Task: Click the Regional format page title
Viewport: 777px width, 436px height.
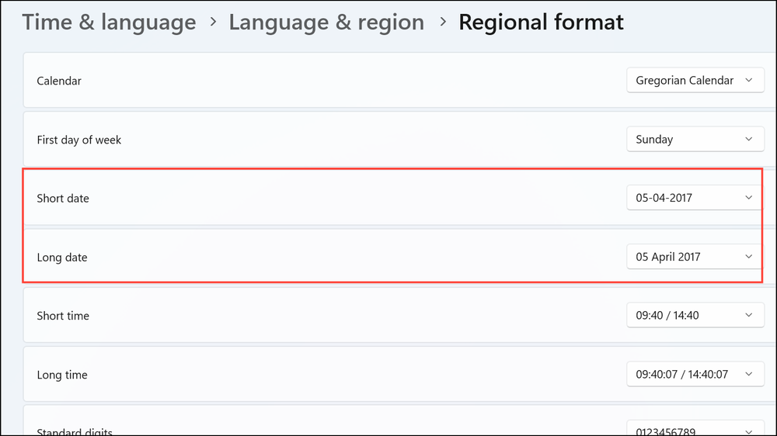Action: 541,22
